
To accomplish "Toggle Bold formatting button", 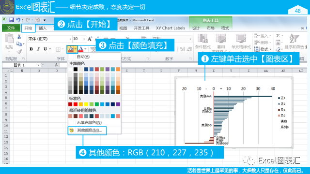I will pyautogui.click(x=31, y=49).
